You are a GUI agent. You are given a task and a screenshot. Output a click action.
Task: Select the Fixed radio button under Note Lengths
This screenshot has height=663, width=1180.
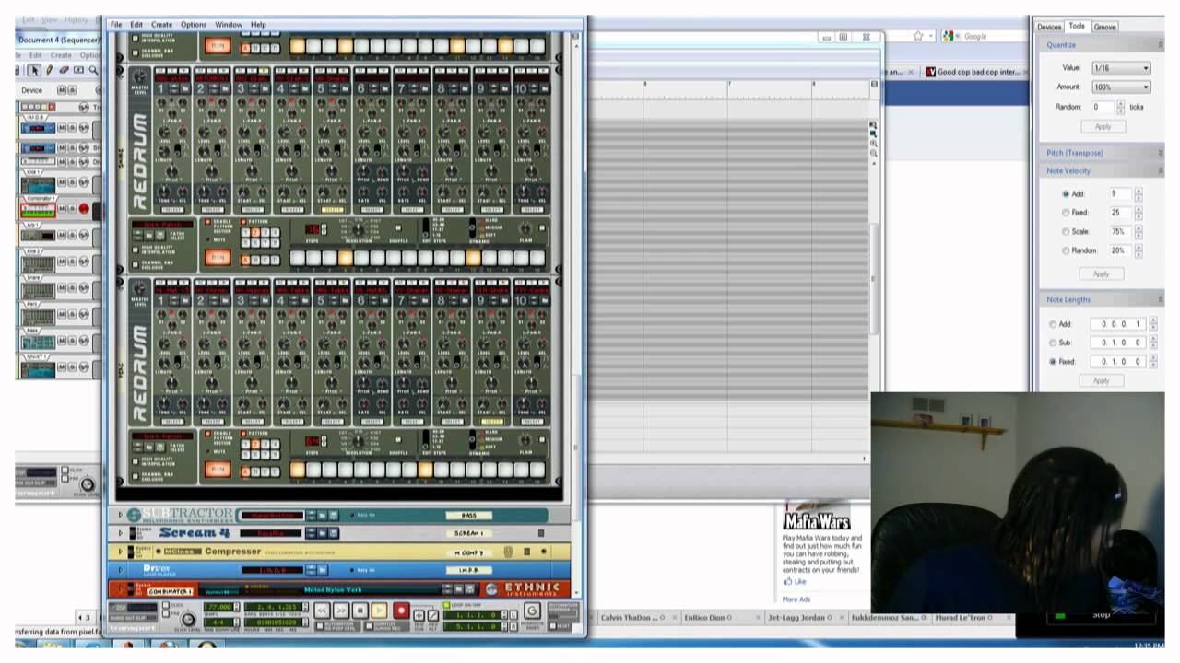coord(1054,362)
